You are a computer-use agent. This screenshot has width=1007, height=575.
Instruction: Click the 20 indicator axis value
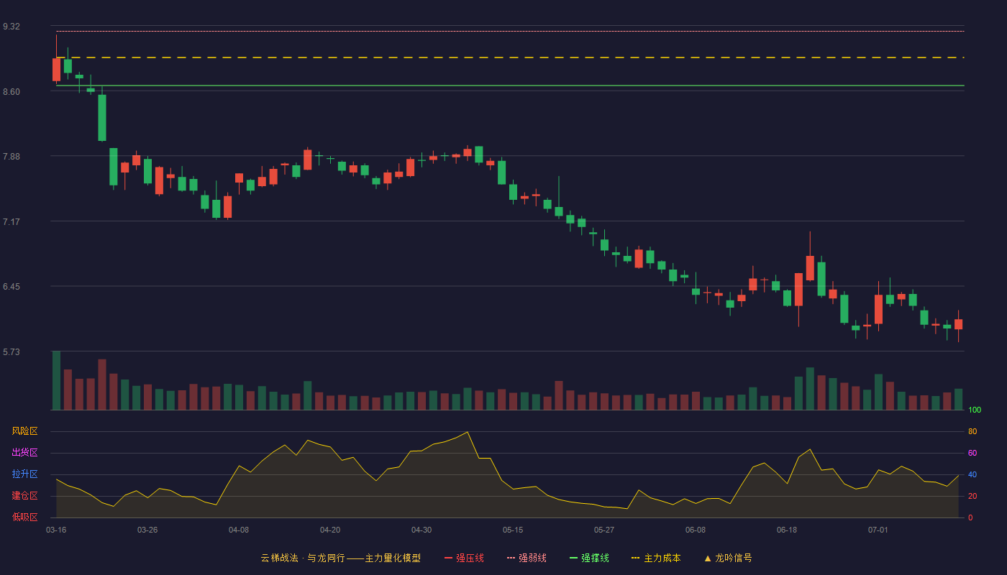tap(972, 496)
